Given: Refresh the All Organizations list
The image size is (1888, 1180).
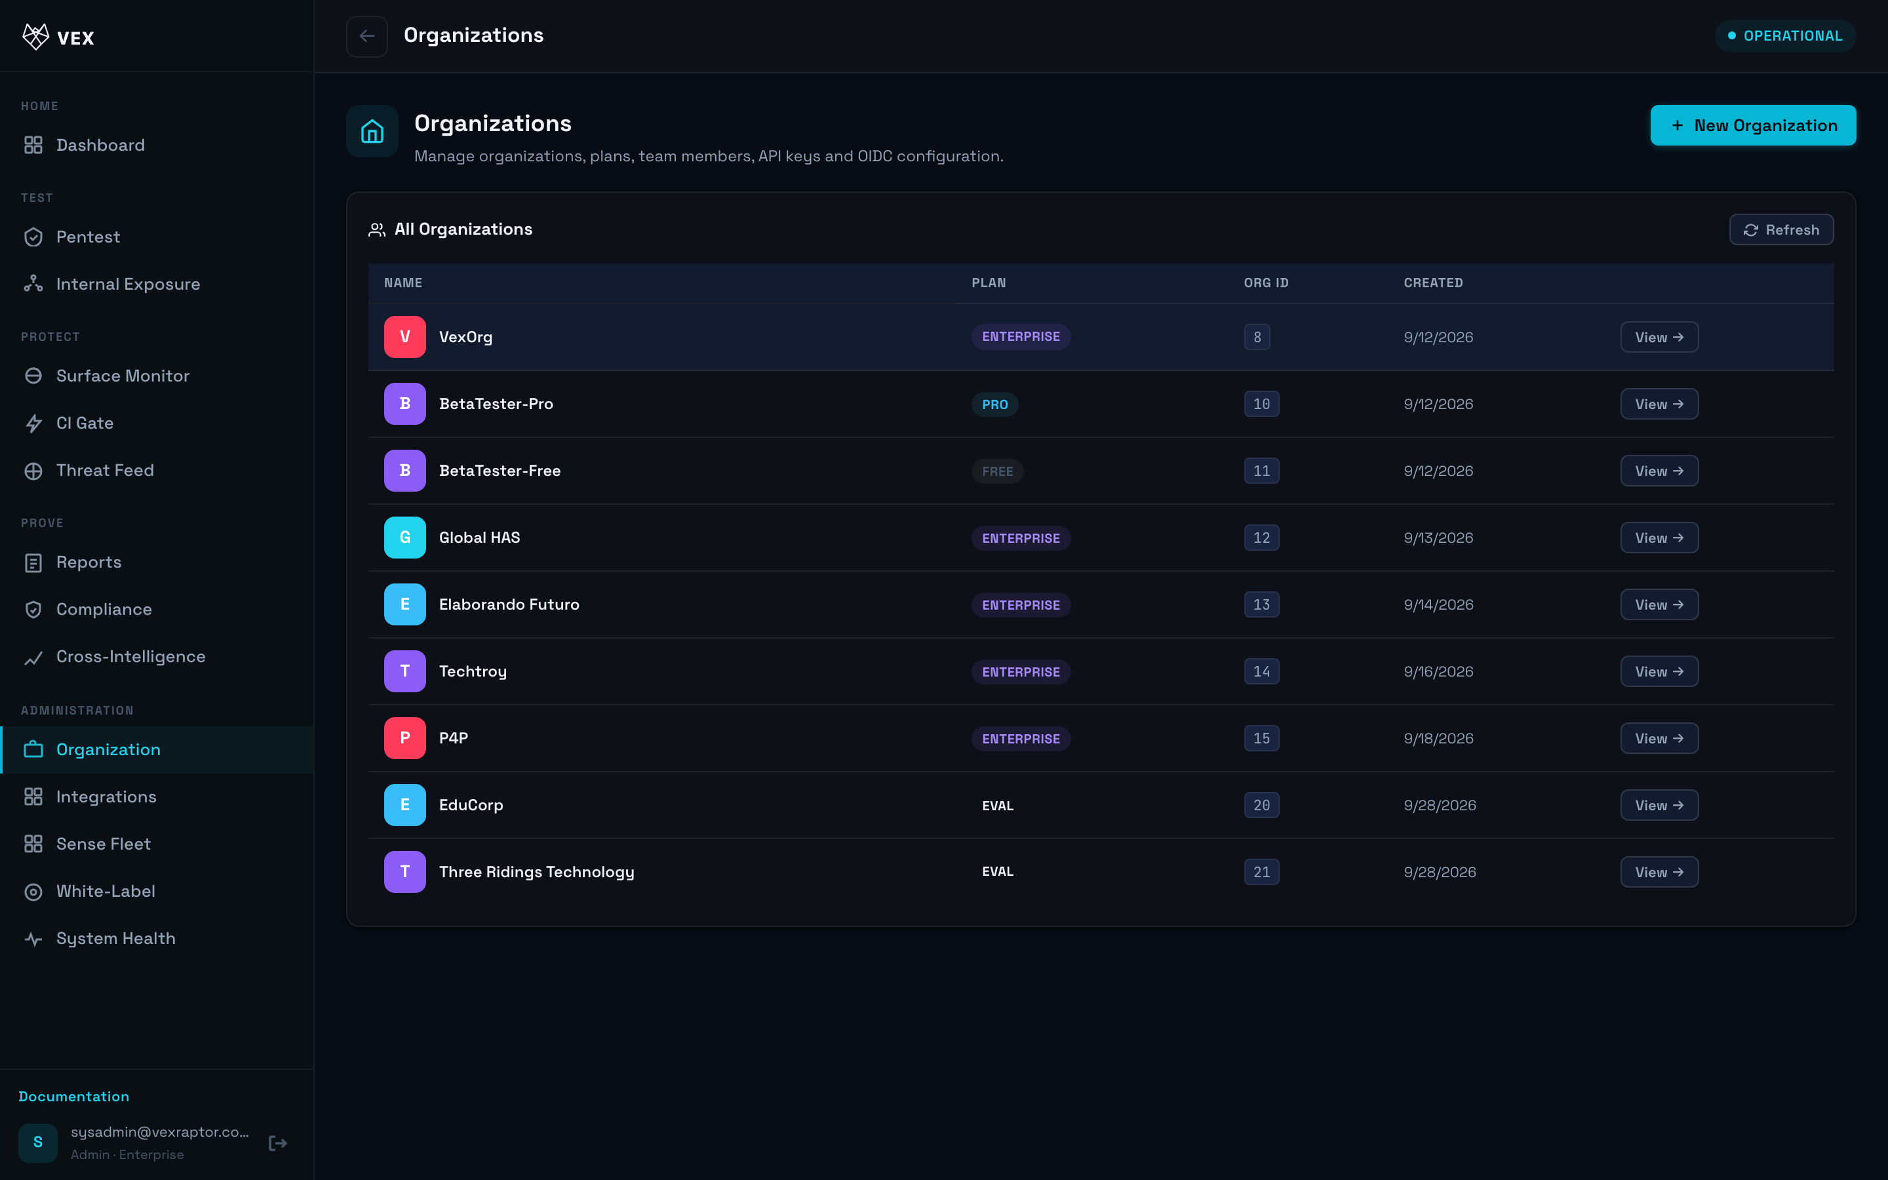Looking at the screenshot, I should pyautogui.click(x=1781, y=230).
